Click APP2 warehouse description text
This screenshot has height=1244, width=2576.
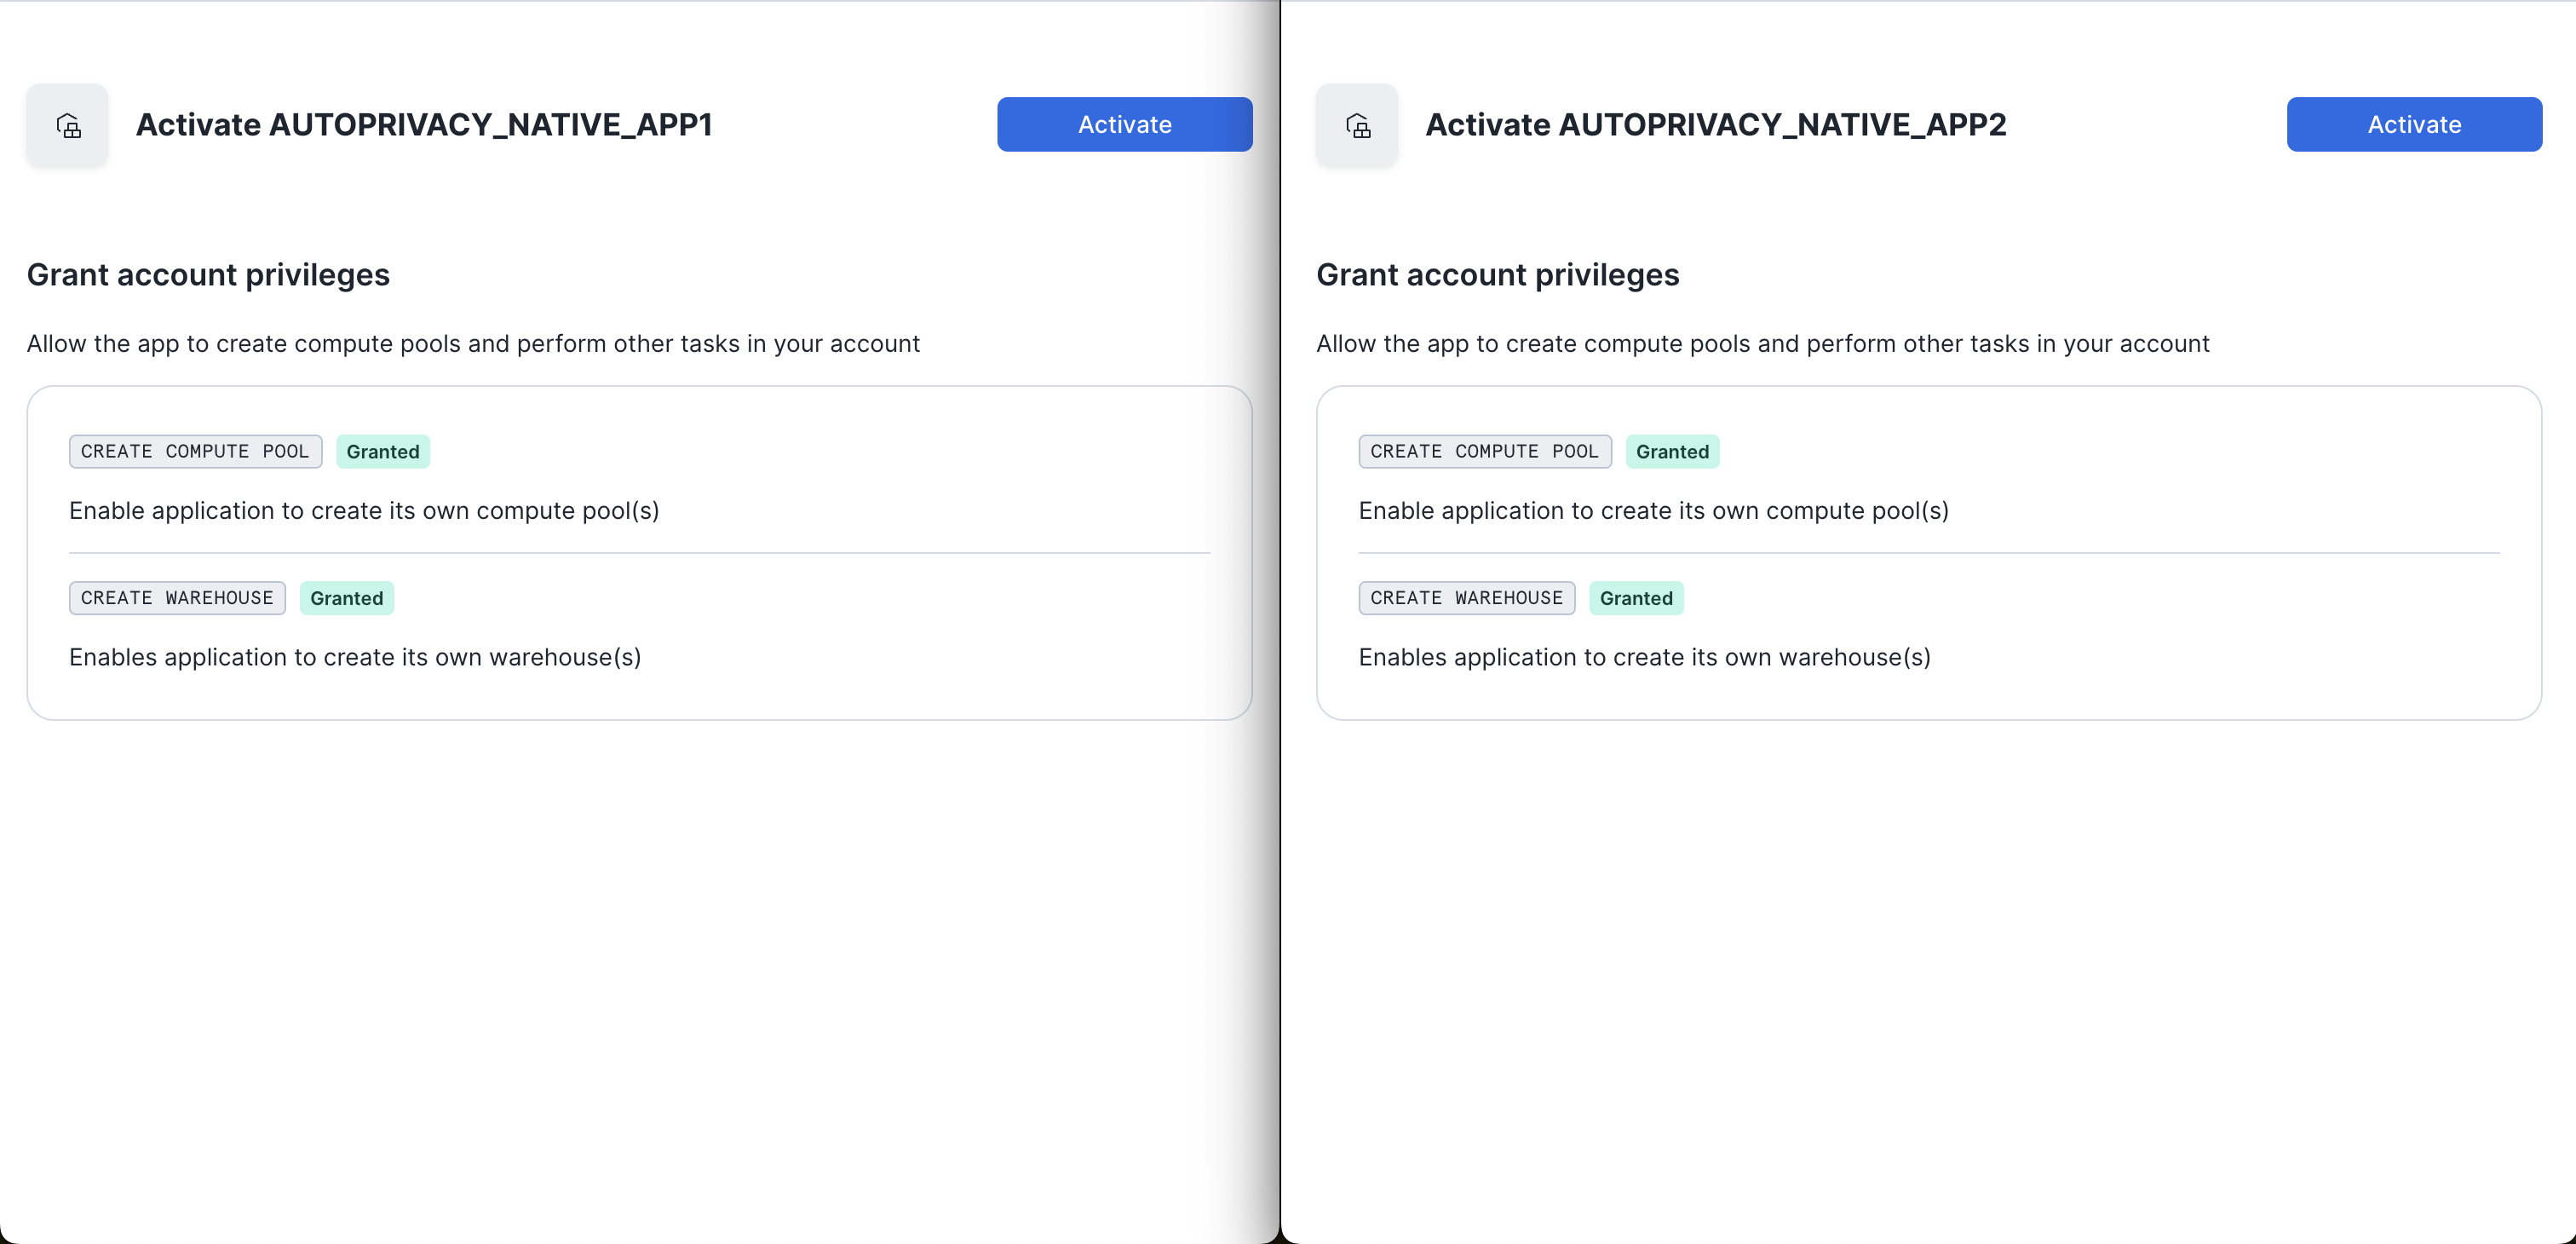tap(1644, 657)
